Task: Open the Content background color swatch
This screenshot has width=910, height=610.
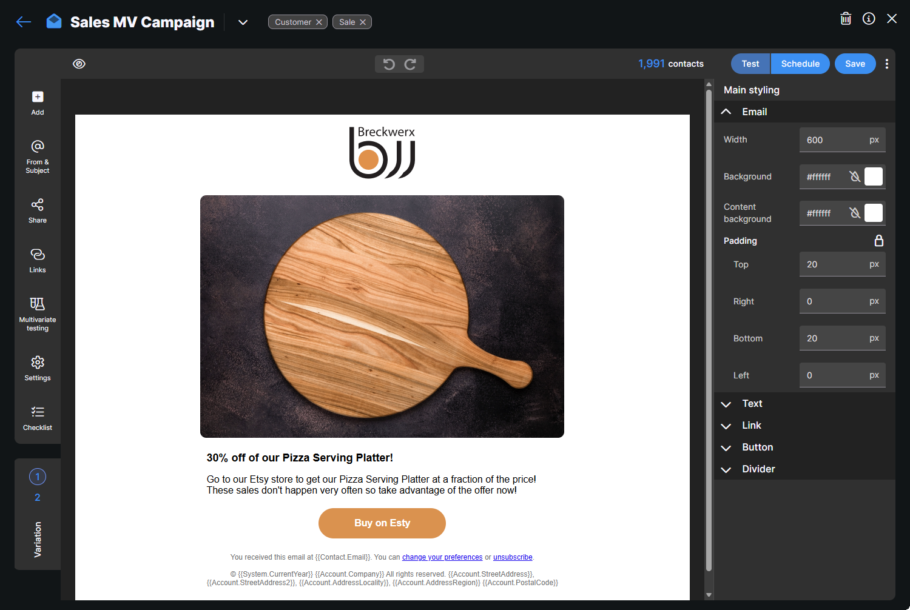Action: (874, 213)
